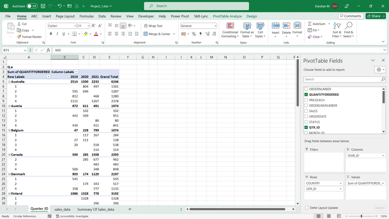Open Column Labels filter dropdown

click(76, 72)
